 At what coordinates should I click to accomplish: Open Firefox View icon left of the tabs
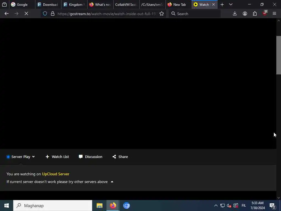[4, 4]
